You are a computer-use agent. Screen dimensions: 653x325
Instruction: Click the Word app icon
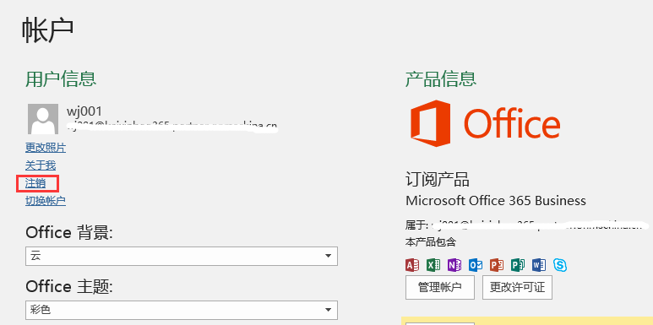tap(539, 265)
